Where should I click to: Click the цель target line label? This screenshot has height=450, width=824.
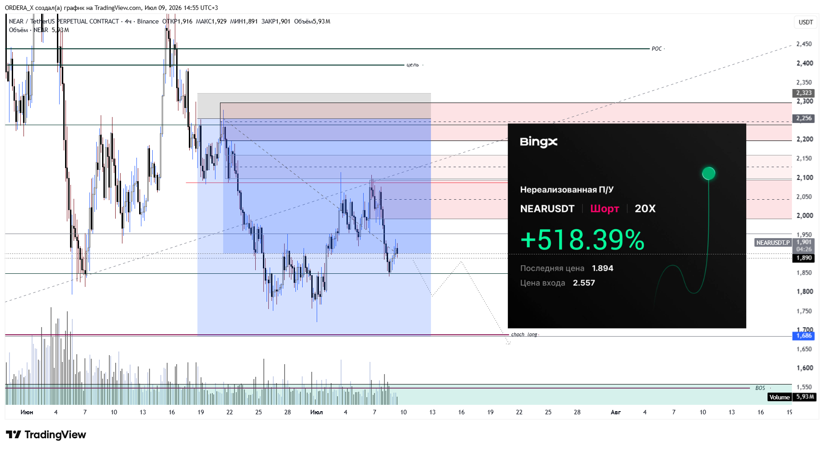(412, 65)
